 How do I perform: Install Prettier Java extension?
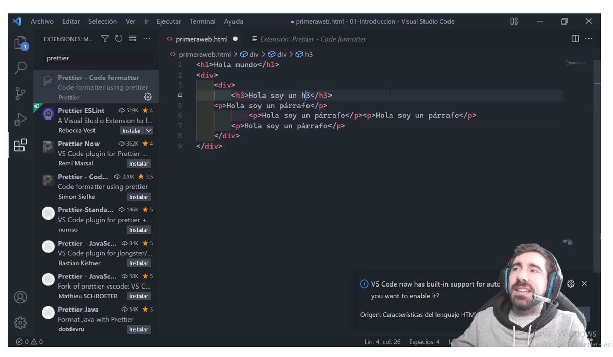(x=138, y=329)
